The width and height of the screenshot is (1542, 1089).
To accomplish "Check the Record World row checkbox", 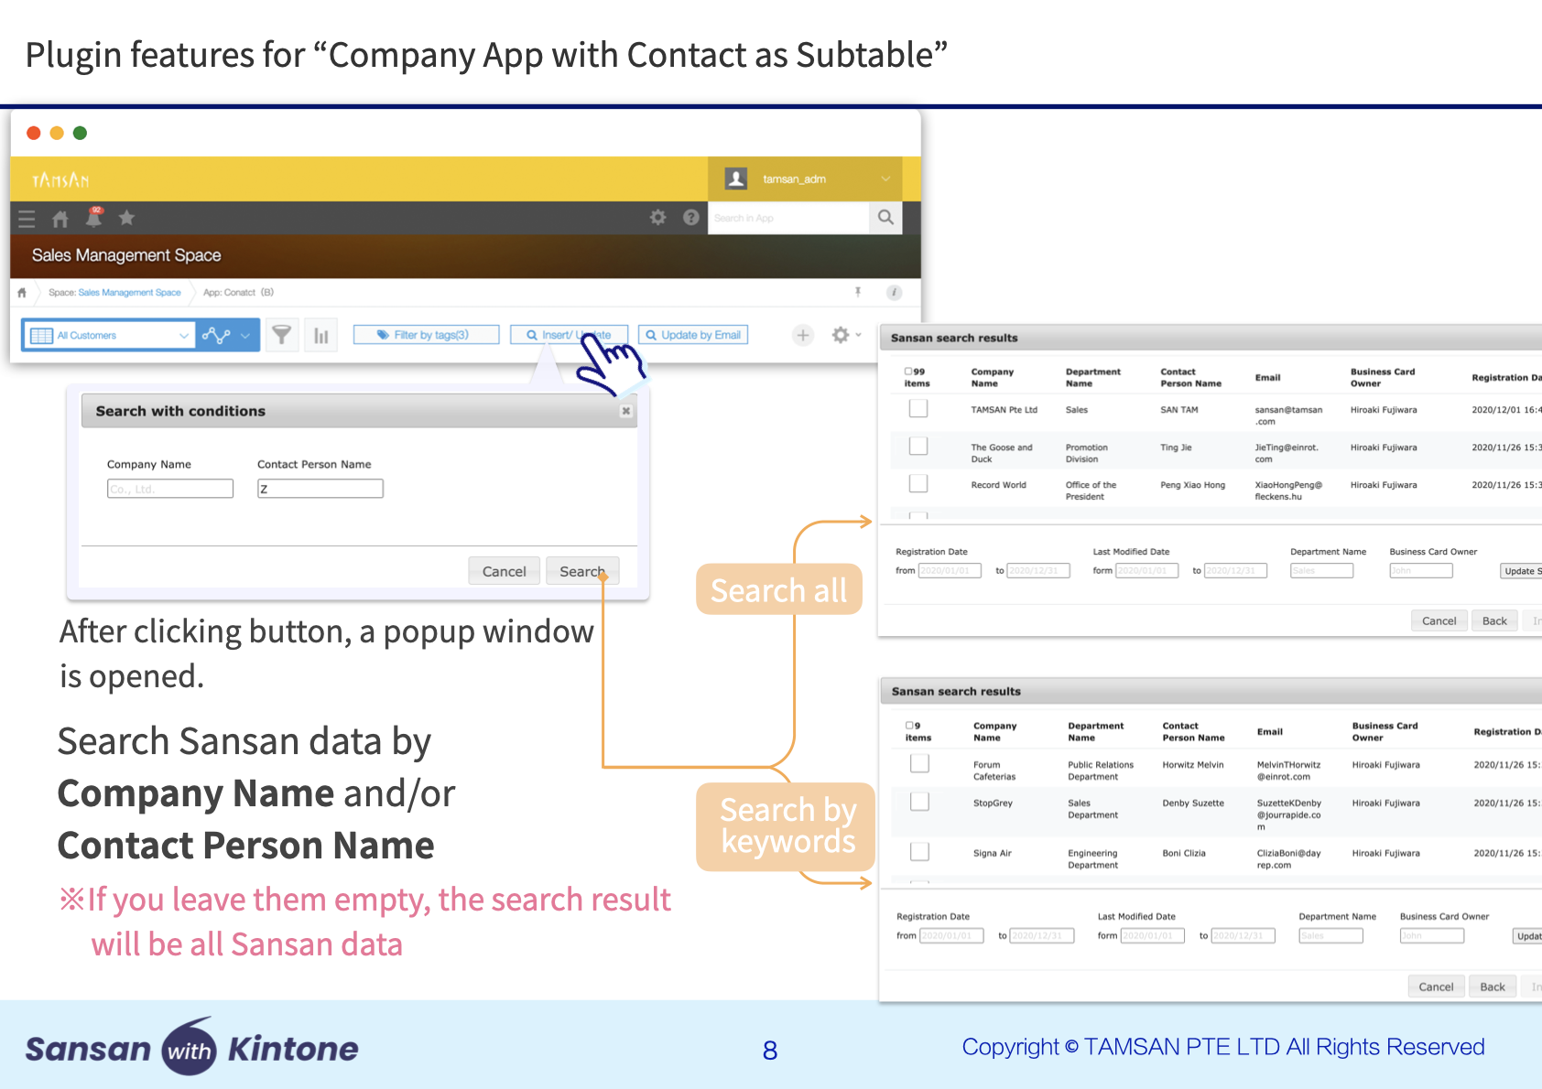I will coord(918,483).
